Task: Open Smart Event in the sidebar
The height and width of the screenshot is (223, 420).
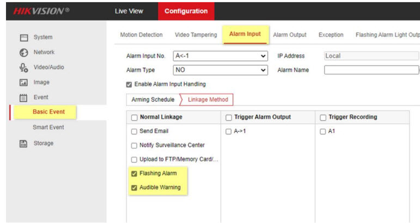Action: coord(48,127)
